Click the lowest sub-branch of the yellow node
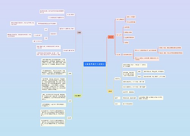Viewport: 190px width, 136px height. click(117, 104)
